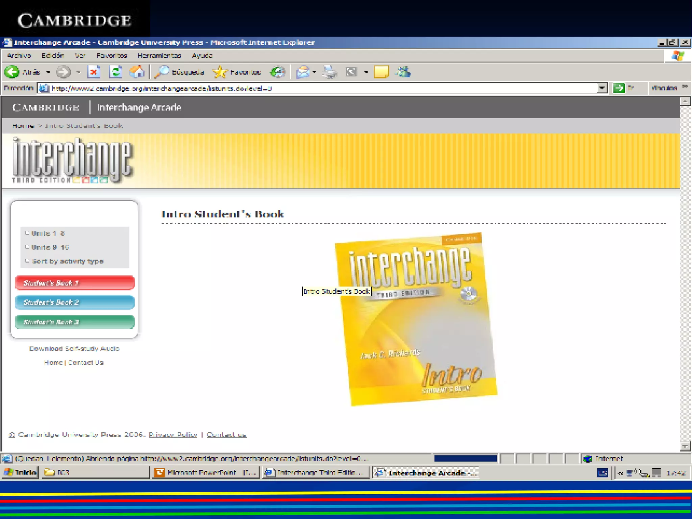Click the Refresh page icon

point(116,72)
